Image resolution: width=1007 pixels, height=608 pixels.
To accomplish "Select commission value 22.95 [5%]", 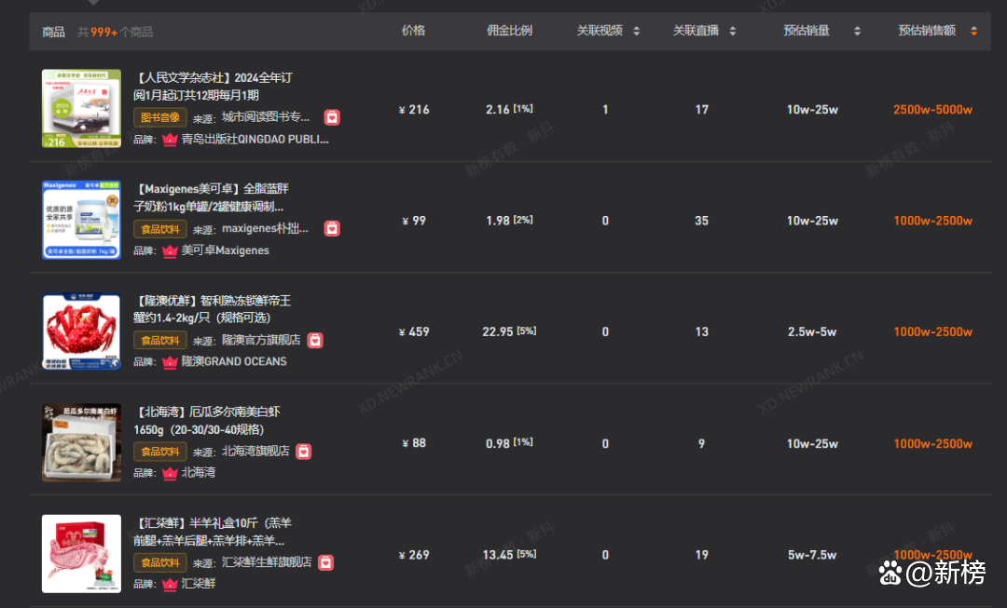I will [509, 331].
